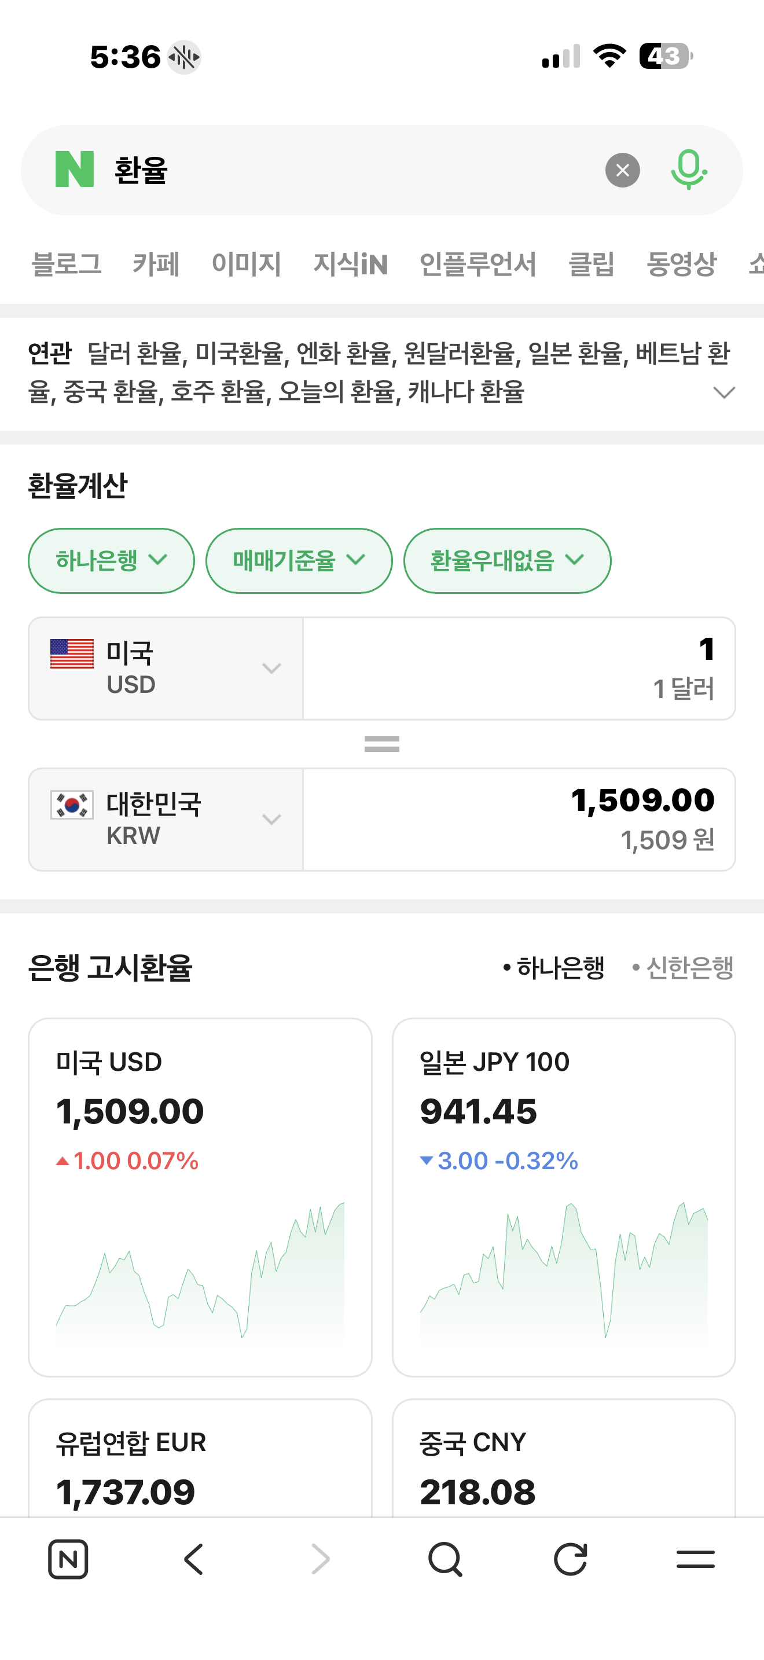Open the 달러 환율 related search
This screenshot has height=1660, width=764.
pyautogui.click(x=137, y=353)
